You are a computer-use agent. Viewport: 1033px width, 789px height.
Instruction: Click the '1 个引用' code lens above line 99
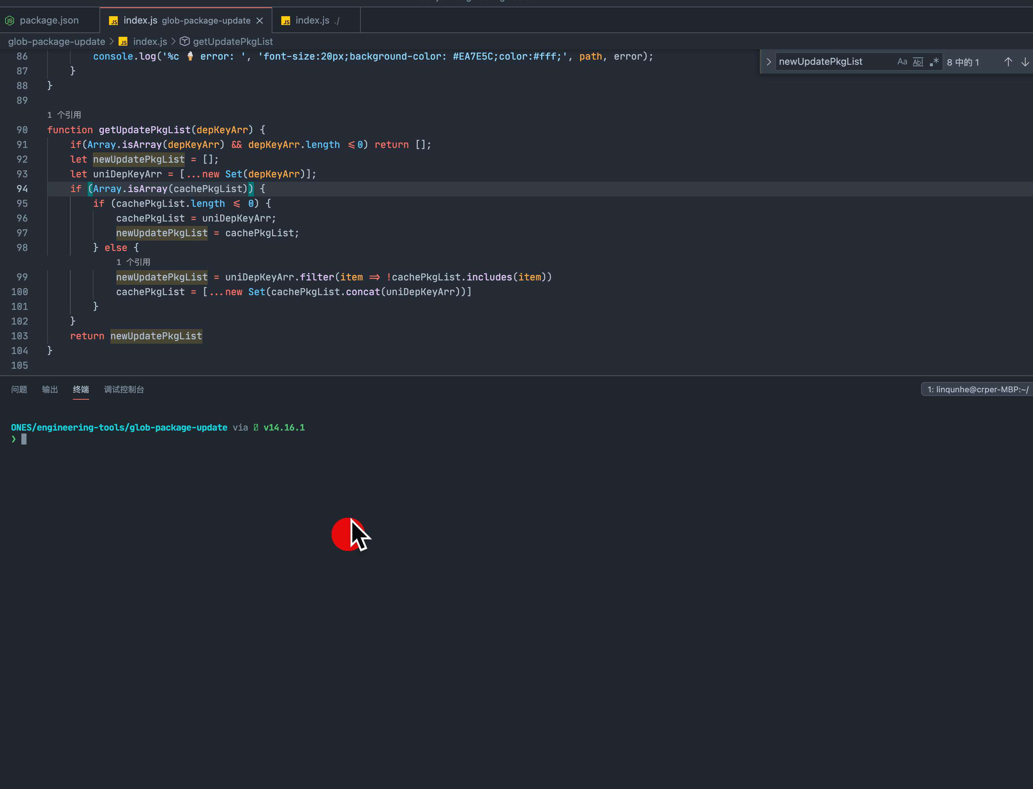click(x=133, y=262)
